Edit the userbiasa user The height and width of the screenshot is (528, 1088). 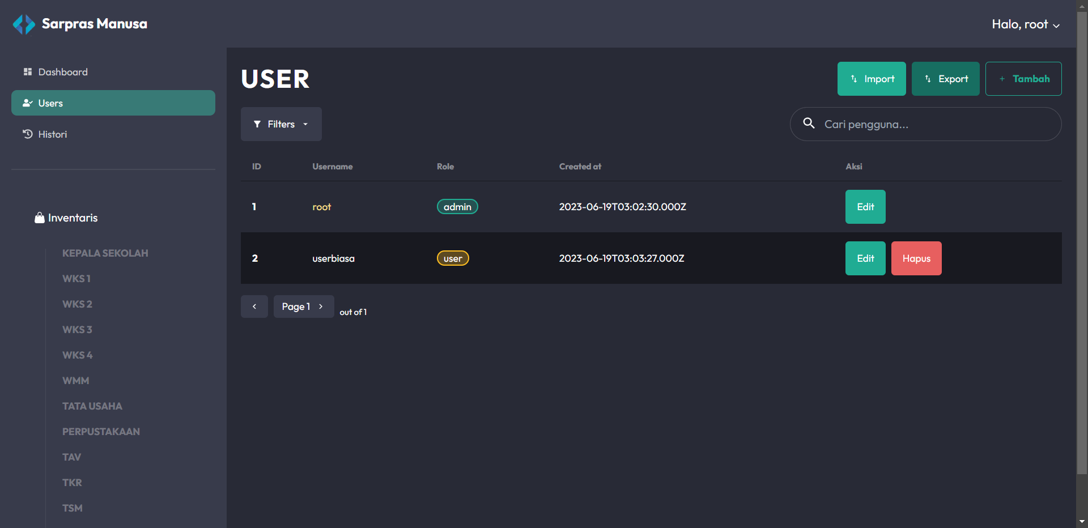tap(865, 258)
